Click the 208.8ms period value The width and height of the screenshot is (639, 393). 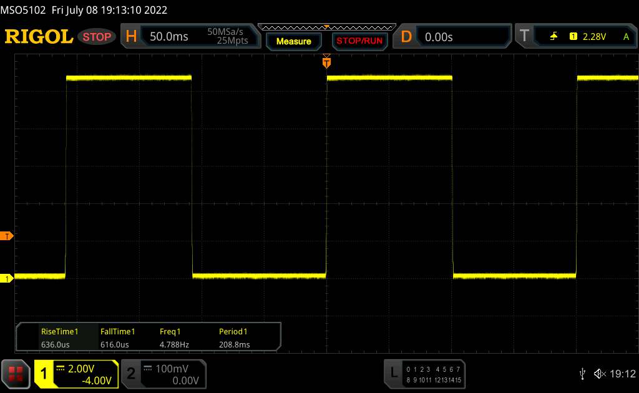coord(235,344)
